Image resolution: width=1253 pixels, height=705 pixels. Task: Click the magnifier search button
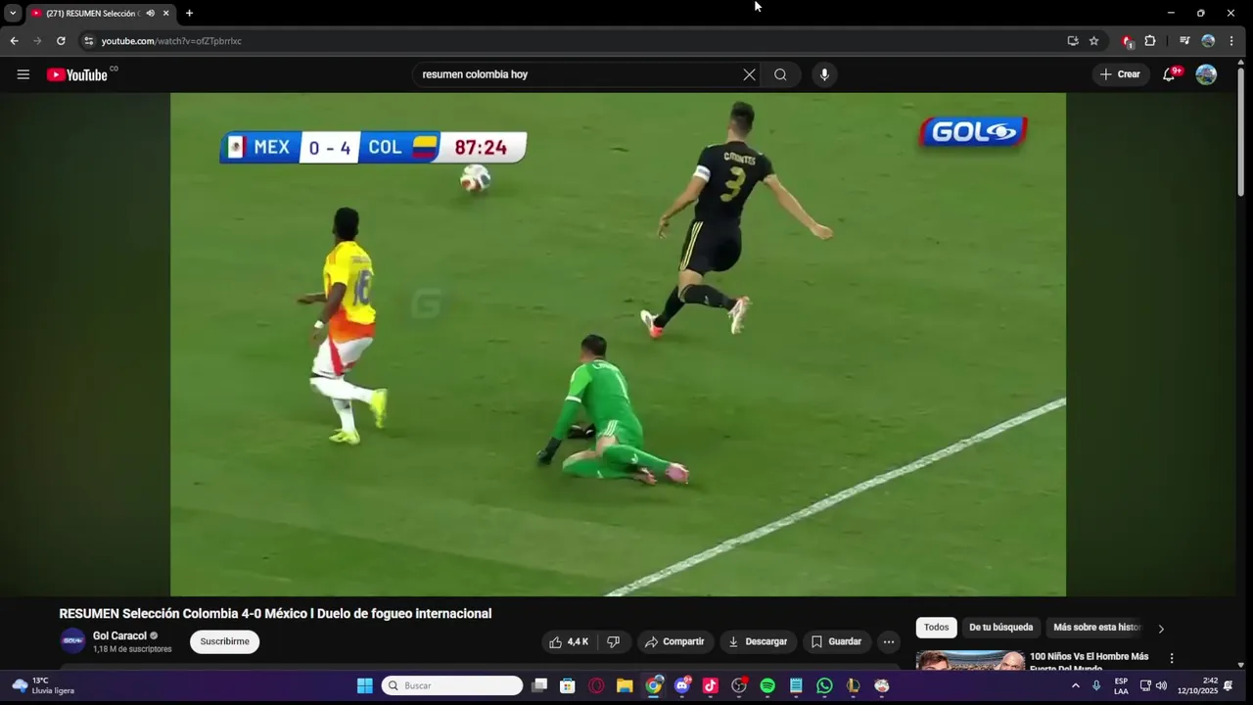[x=780, y=74]
